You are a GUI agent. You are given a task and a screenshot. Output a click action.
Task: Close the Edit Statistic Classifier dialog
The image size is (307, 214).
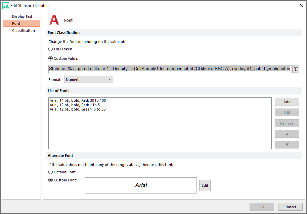coord(301,5)
